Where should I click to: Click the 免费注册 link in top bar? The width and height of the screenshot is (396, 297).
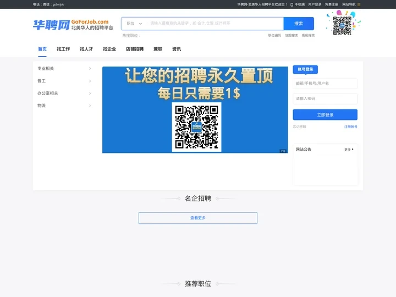coord(331,4)
